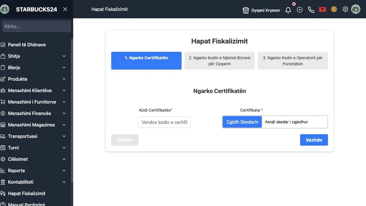Image resolution: width=366 pixels, height=206 pixels.
Task: Click Zgjidh Skedarin file button
Action: pyautogui.click(x=242, y=122)
